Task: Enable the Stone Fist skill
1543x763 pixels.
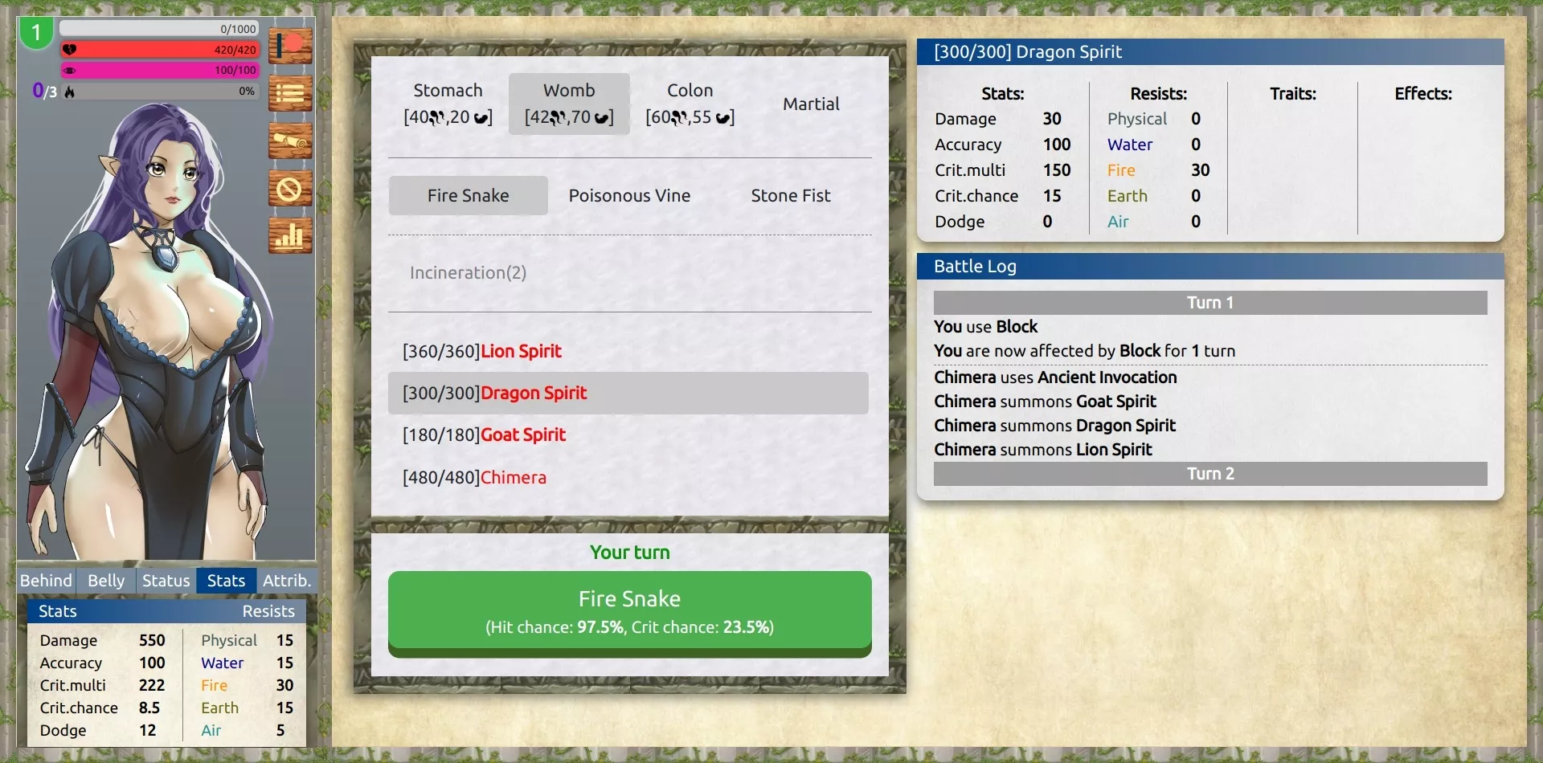Action: (791, 195)
